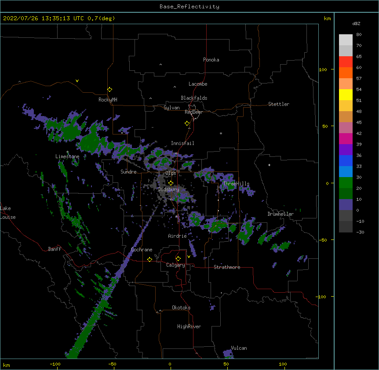This screenshot has height=370, width=379.
Task: Click the Drumheller label
Action: 281,214
